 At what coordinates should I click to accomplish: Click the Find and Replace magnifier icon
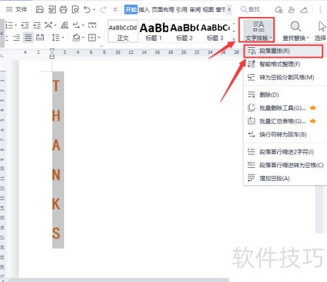click(296, 27)
